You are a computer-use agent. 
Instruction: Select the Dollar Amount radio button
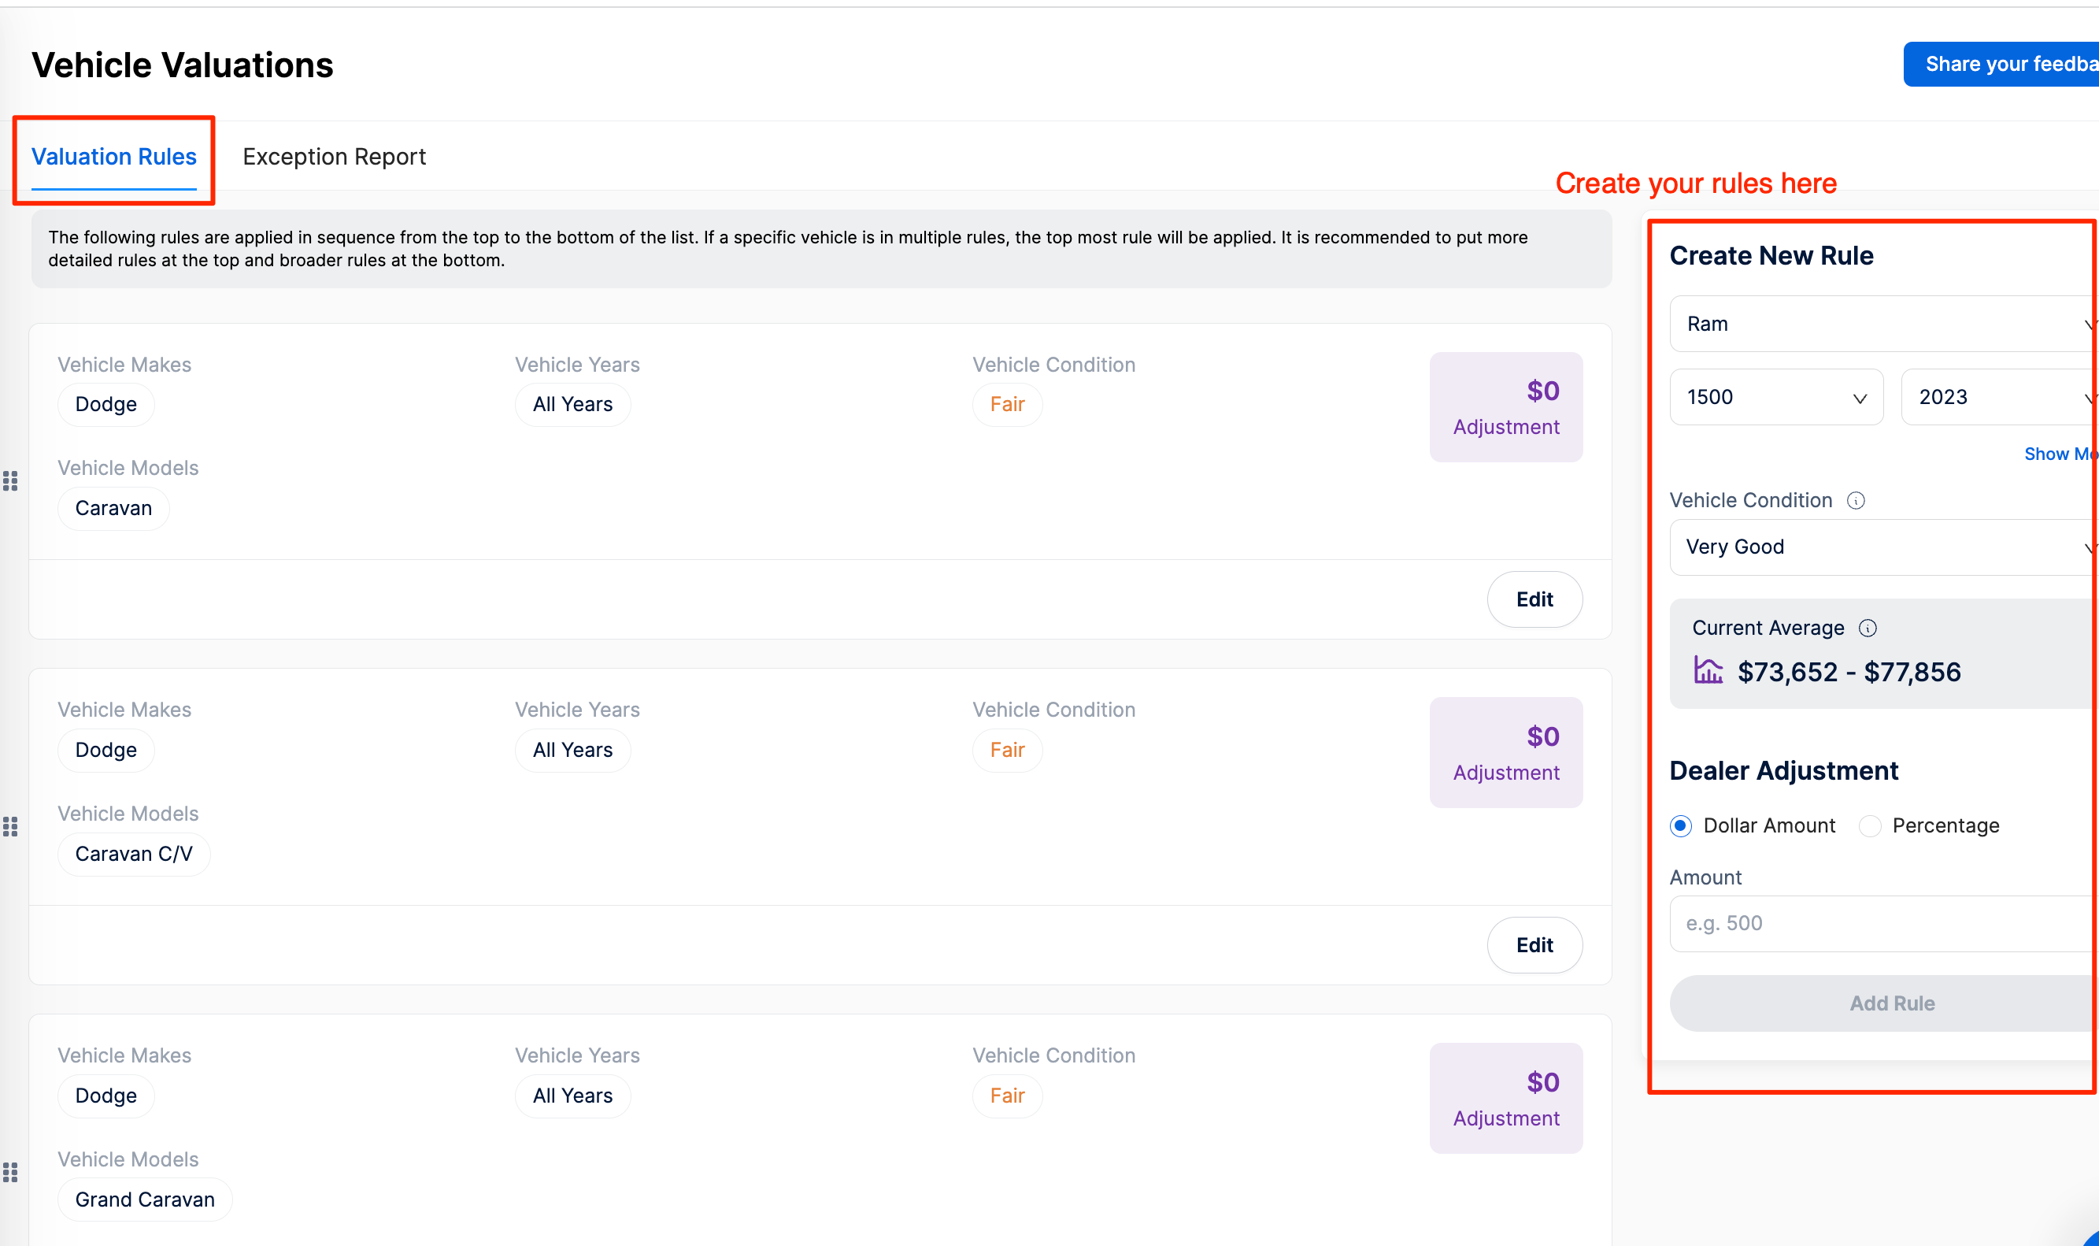tap(1680, 826)
